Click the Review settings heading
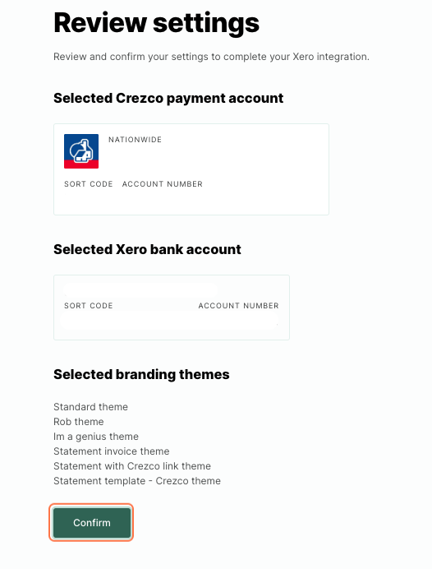 pos(156,23)
